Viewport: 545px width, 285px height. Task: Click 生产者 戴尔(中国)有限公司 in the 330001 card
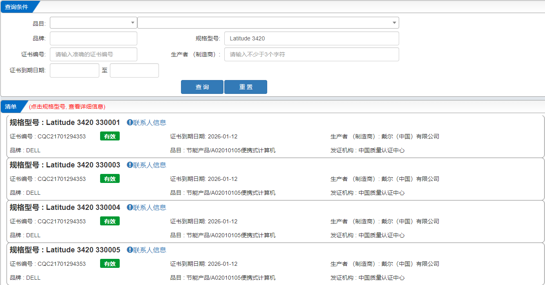385,136
